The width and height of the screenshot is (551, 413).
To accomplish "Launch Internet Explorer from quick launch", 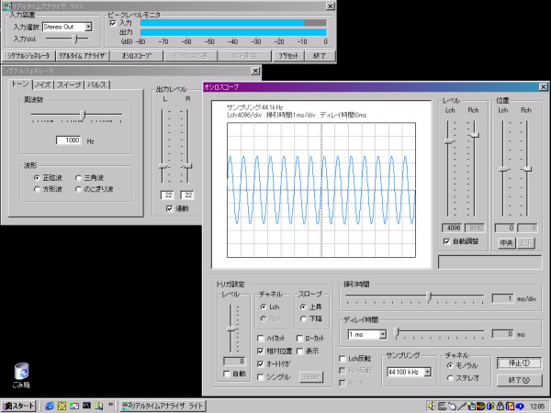I will click(50, 406).
